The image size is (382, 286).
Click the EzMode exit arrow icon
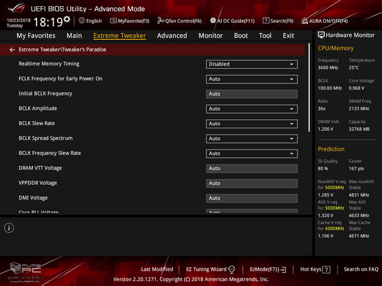pyautogui.click(x=283, y=270)
